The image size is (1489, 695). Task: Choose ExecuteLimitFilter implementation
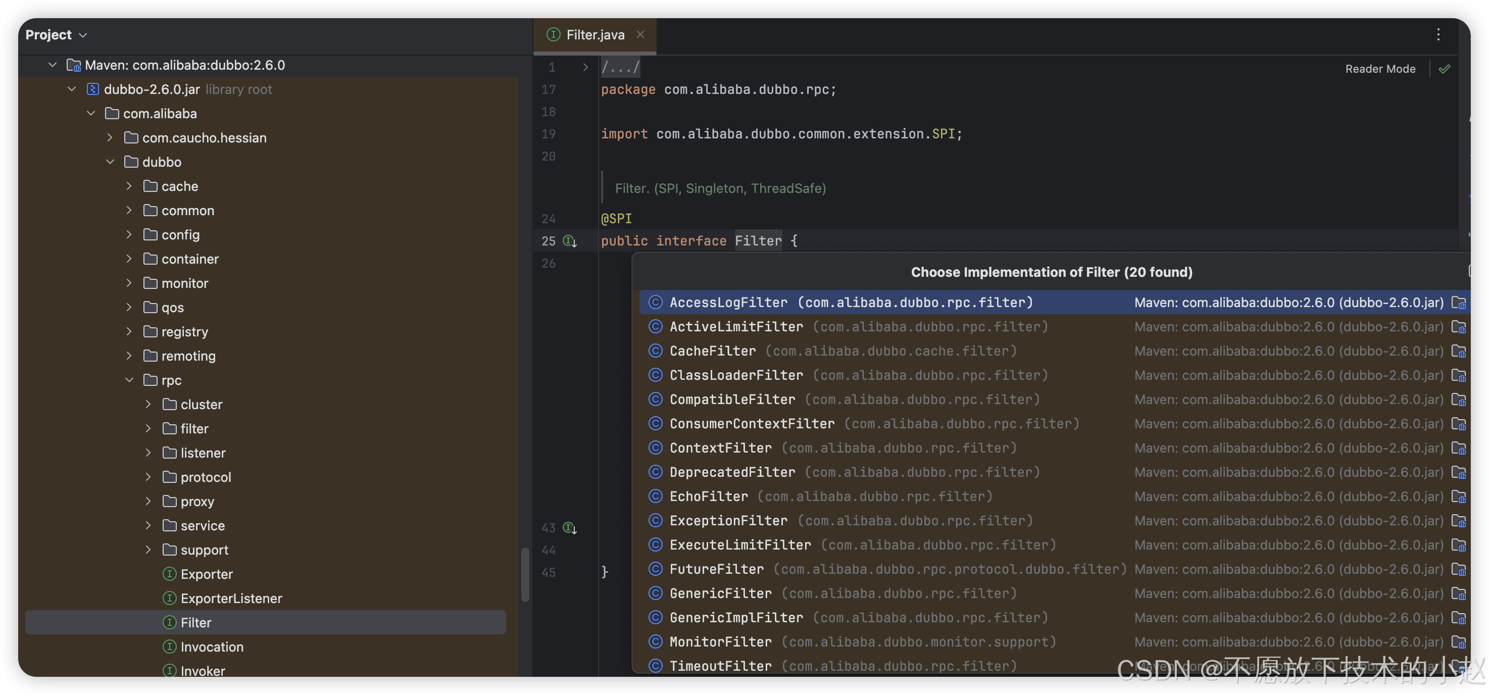tap(1054, 545)
